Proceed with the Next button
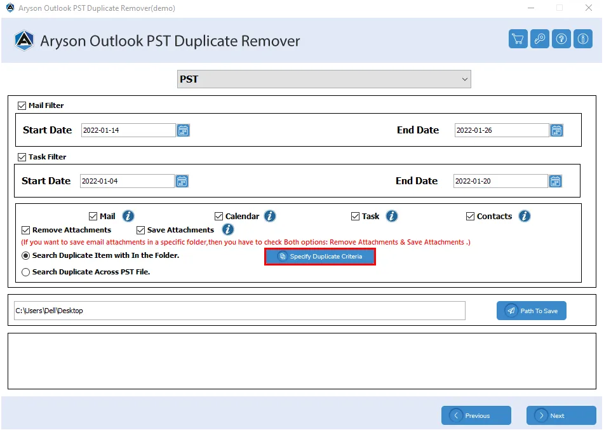The width and height of the screenshot is (604, 430). coord(561,415)
